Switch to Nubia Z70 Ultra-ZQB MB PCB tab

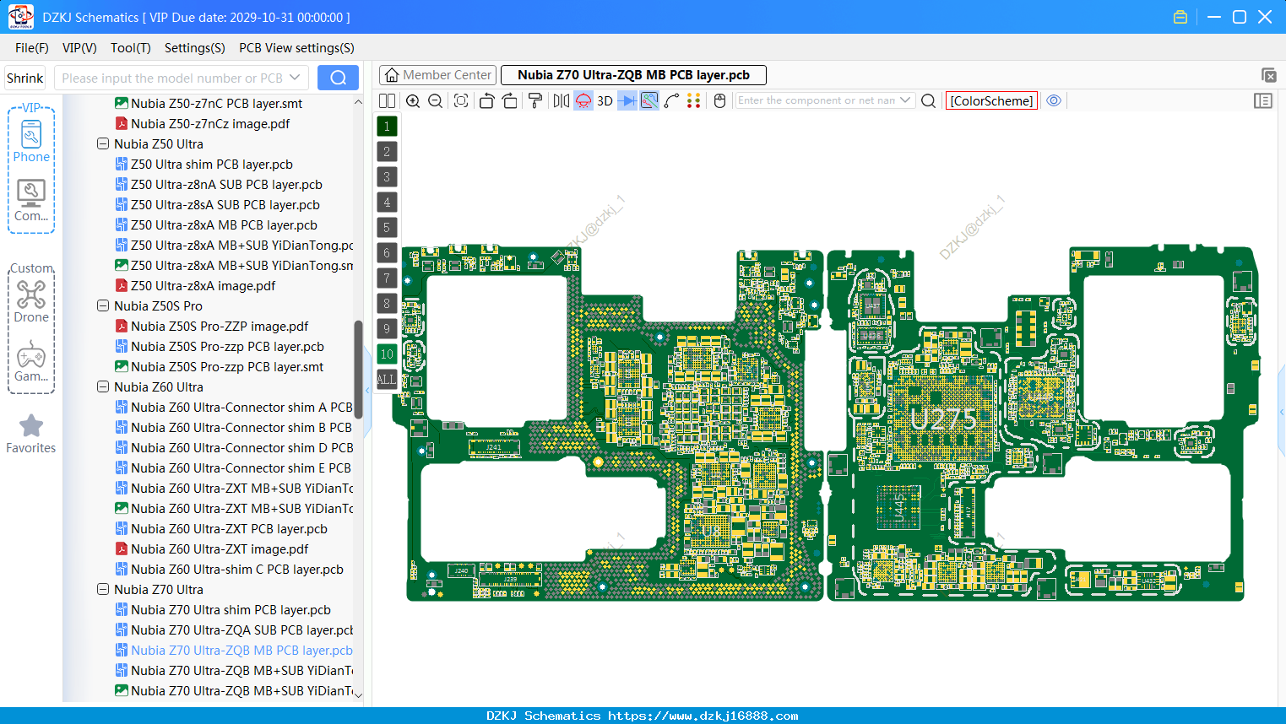pyautogui.click(x=633, y=75)
